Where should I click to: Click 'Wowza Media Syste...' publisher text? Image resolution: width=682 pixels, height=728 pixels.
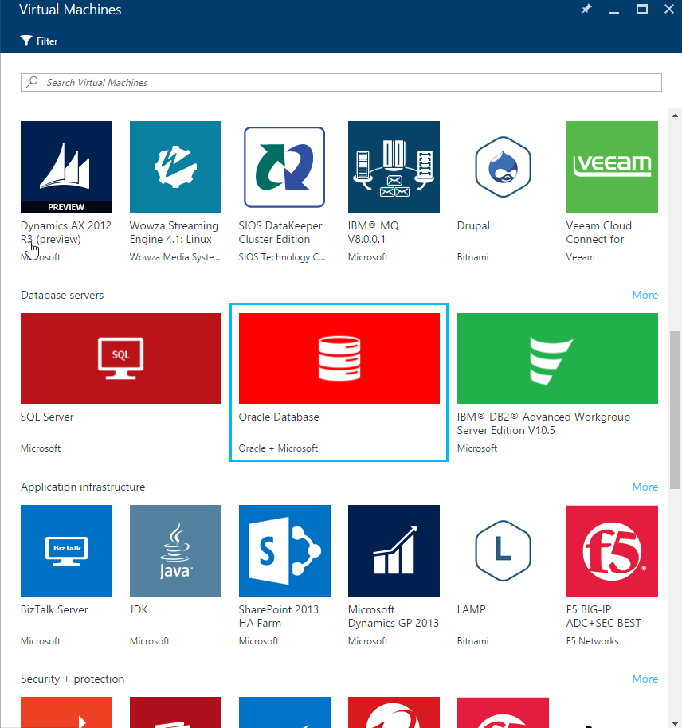pyautogui.click(x=174, y=257)
